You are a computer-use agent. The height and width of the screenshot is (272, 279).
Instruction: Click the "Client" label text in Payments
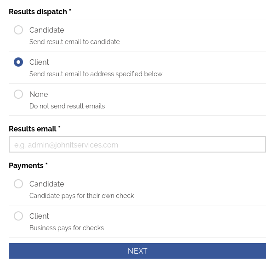[39, 216]
